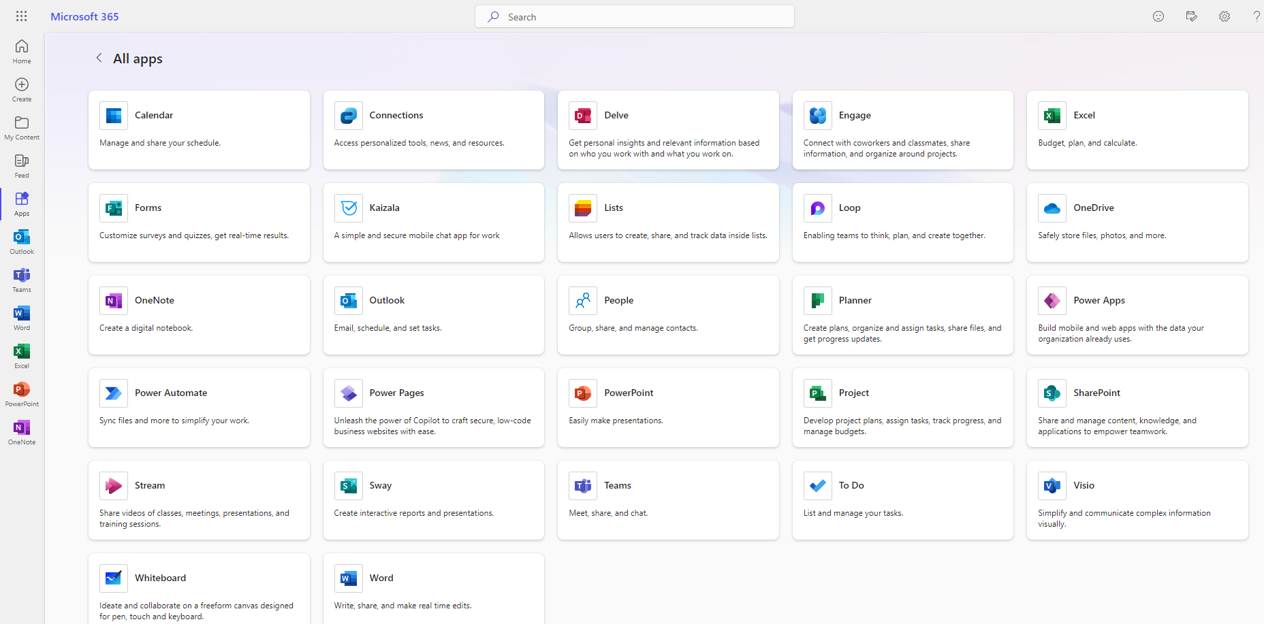1264x624 pixels.
Task: Open Feed in the sidebar
Action: tap(22, 166)
